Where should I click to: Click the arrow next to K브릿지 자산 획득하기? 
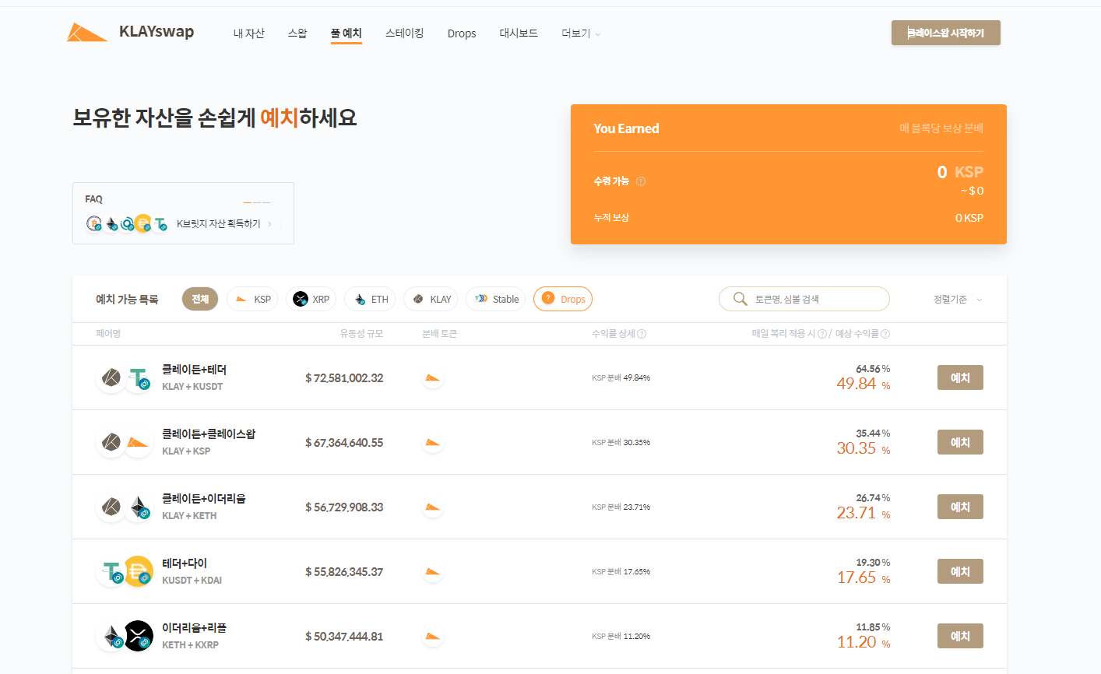(x=269, y=224)
